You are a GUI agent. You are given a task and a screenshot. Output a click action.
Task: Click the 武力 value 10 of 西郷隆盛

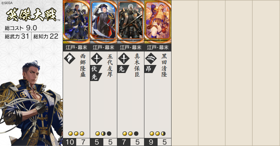pyautogui.click(x=70, y=142)
